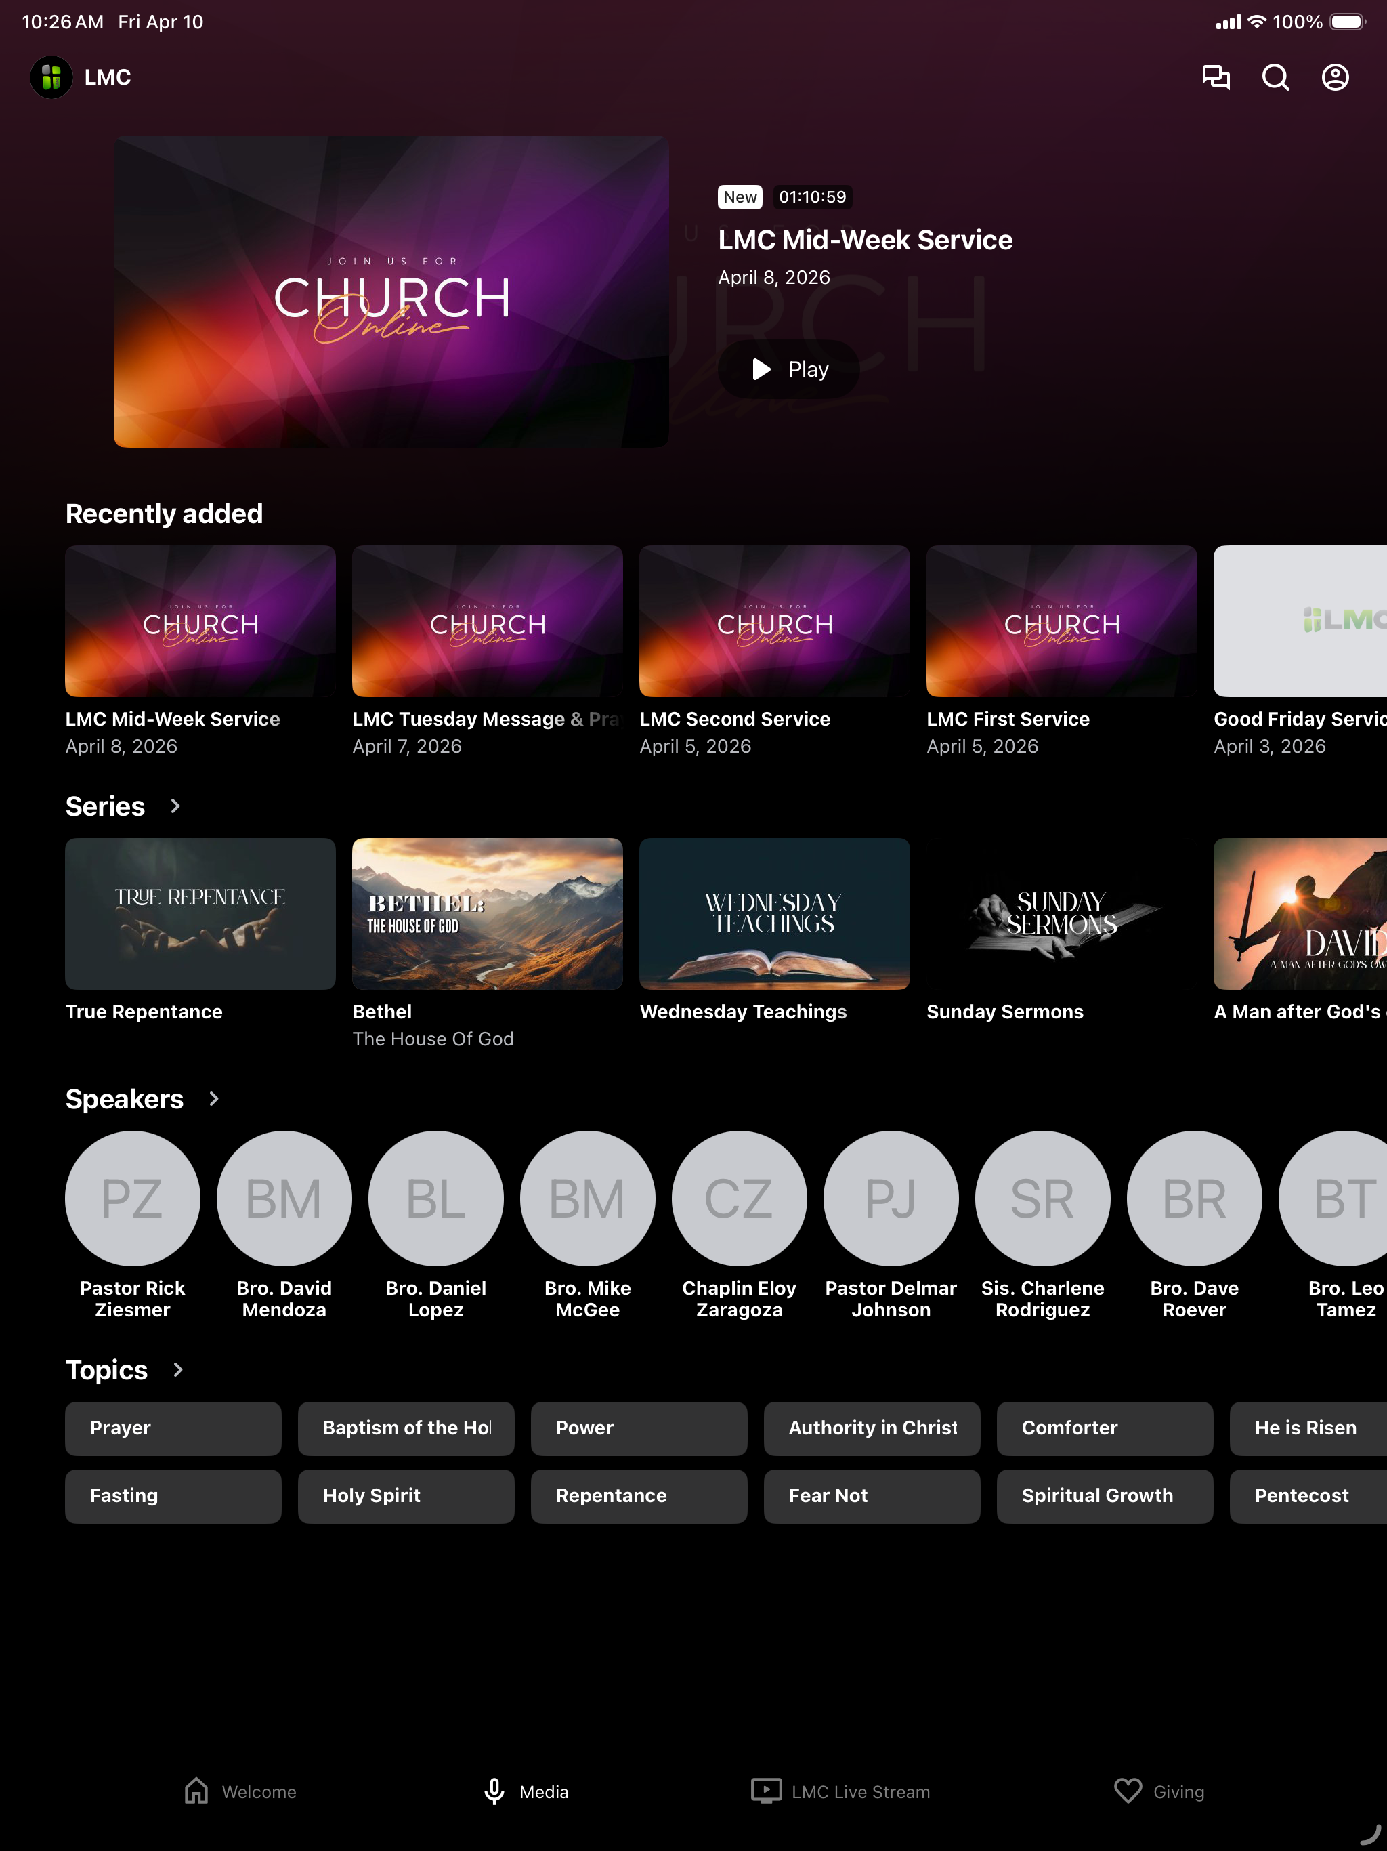The width and height of the screenshot is (1387, 1851).
Task: Expand the Topics section chevron
Action: [177, 1370]
